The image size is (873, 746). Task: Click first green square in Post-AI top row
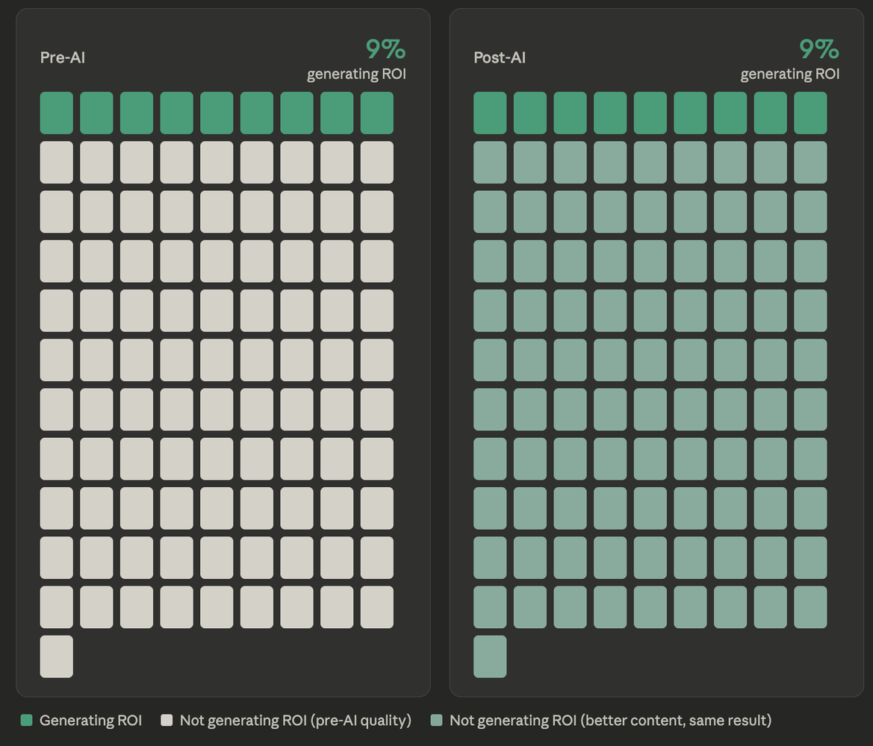click(490, 113)
